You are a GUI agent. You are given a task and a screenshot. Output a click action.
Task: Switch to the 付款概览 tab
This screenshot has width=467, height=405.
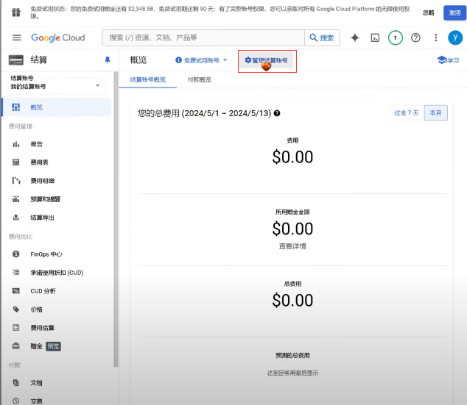(x=200, y=79)
